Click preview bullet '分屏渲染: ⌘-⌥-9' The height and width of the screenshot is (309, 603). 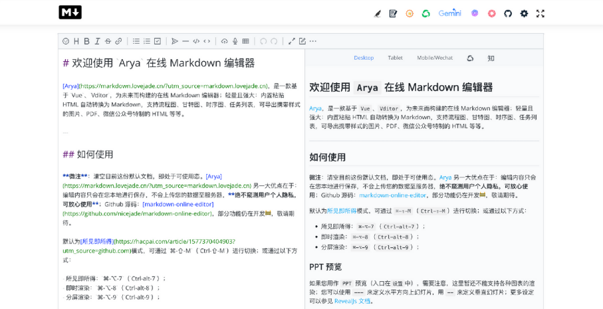(370, 247)
